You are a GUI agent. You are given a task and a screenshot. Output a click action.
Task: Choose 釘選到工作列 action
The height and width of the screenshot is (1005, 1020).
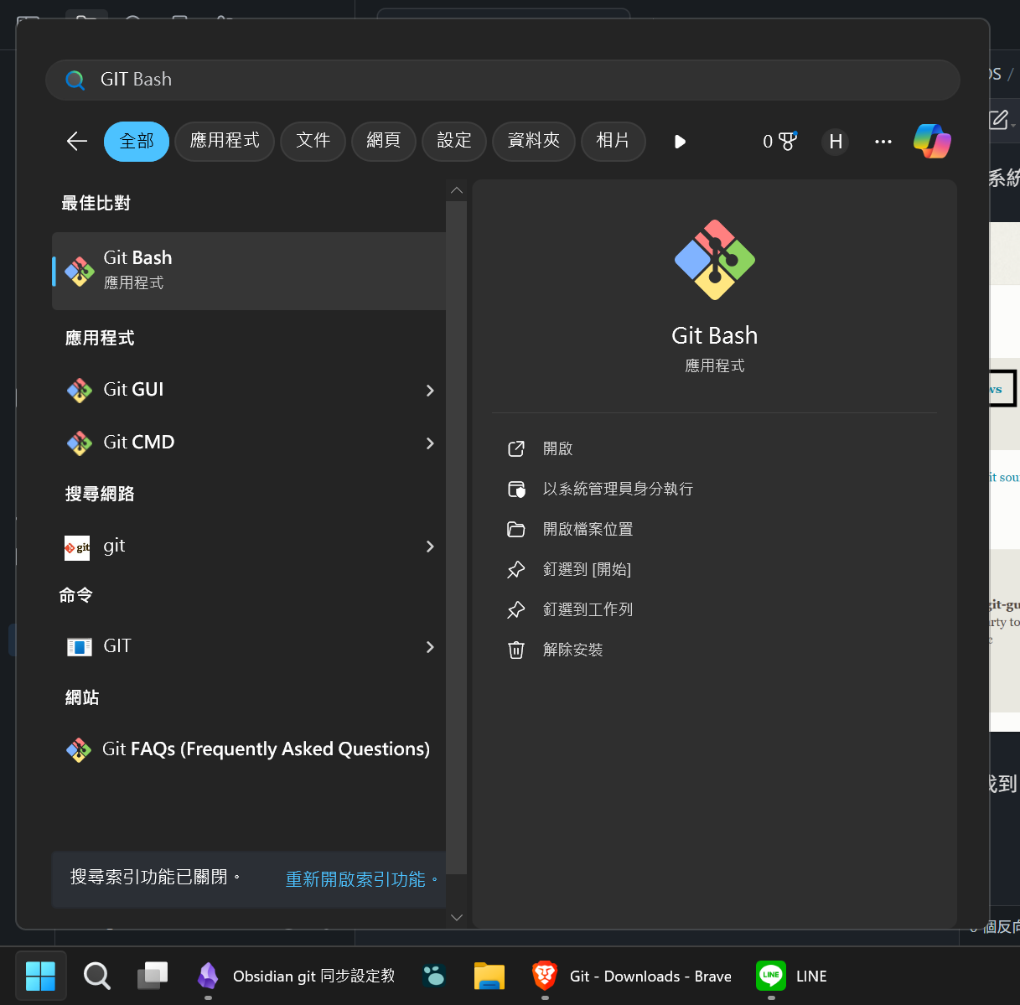pyautogui.click(x=588, y=610)
